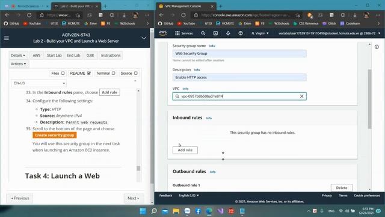Switch to the VPC Management Console tab
This screenshot has height=217, width=385.
pos(186,6)
